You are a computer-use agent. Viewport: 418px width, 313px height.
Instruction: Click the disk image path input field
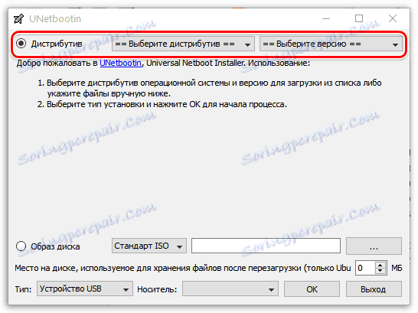[x=266, y=246]
